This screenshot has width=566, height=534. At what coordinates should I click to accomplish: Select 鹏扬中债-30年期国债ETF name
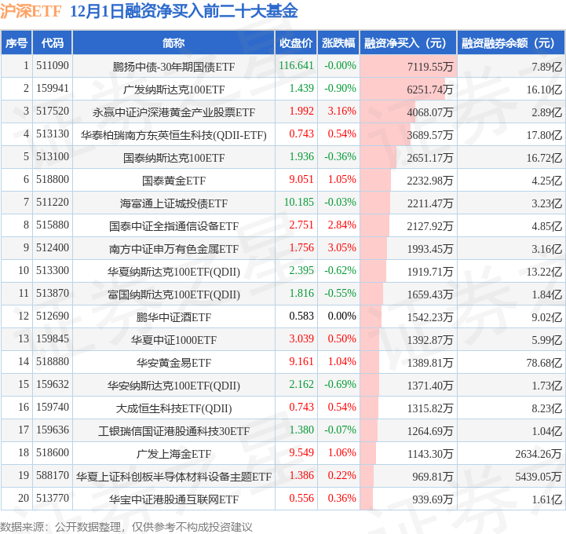click(x=173, y=67)
